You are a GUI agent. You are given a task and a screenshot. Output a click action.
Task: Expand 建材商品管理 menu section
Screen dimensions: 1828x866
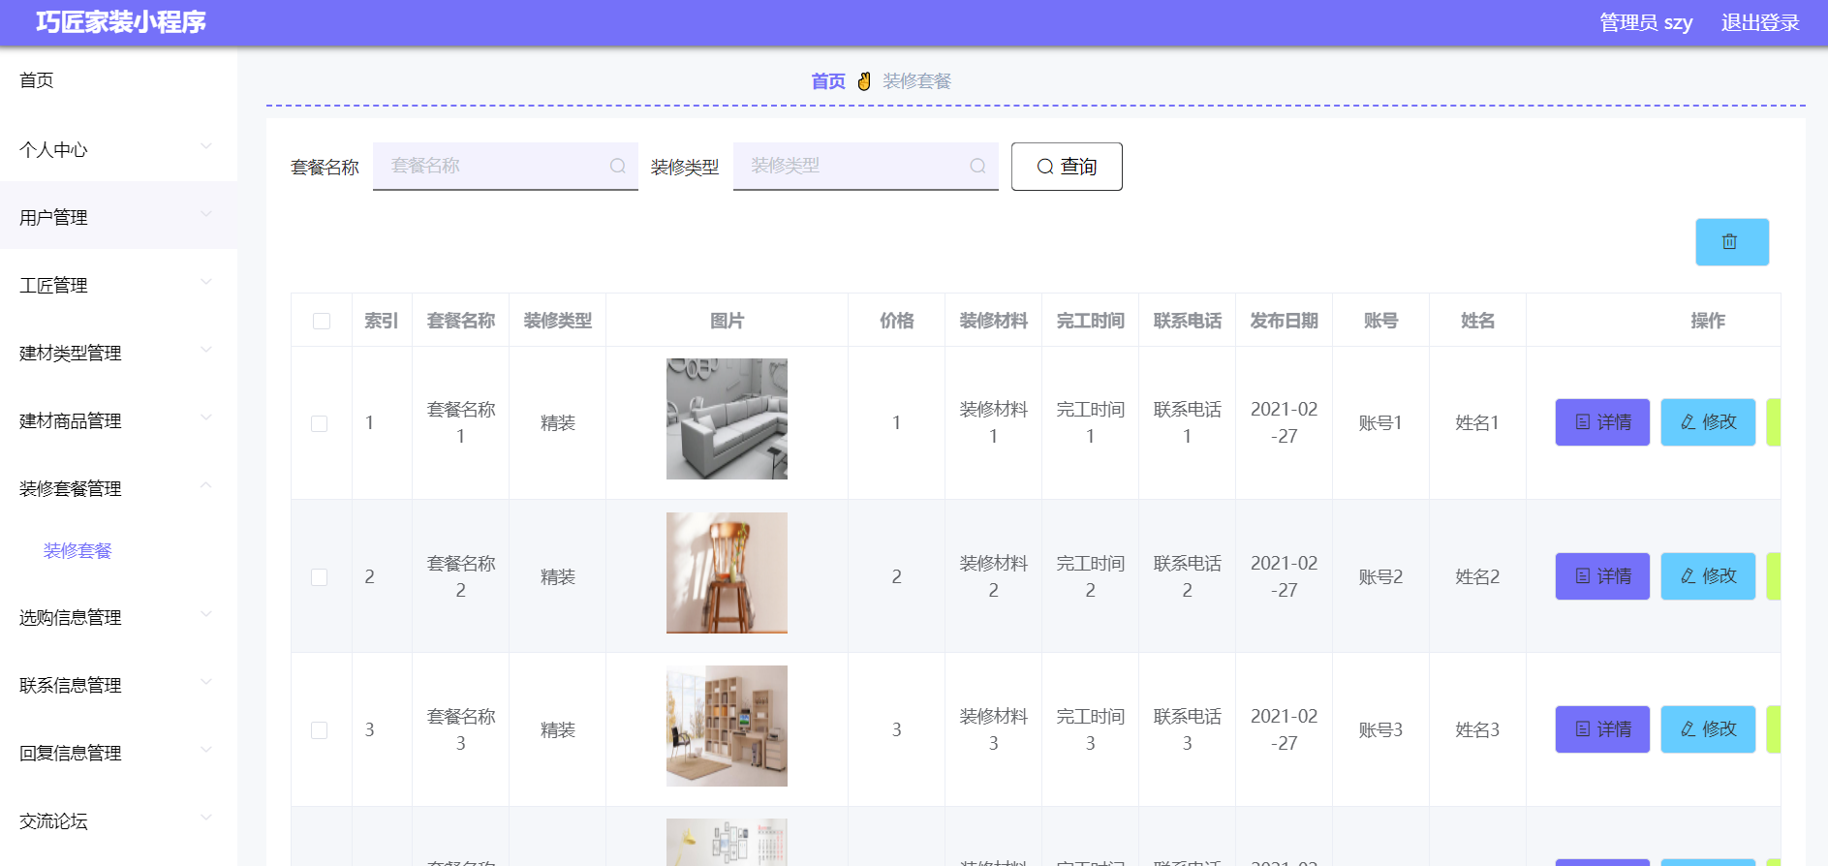click(118, 420)
